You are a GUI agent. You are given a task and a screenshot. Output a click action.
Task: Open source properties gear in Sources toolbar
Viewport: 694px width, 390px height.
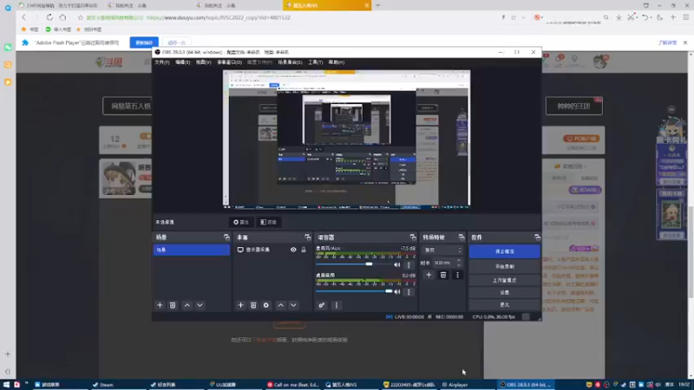coord(266,305)
